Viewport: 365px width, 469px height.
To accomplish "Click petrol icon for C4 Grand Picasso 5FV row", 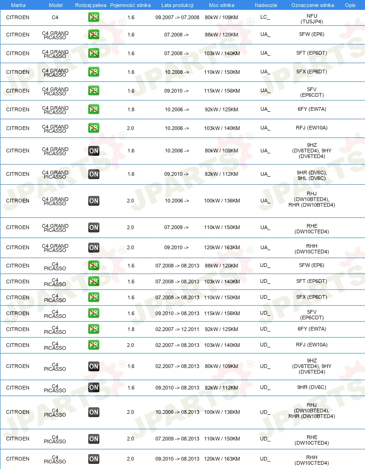I will (x=94, y=91).
